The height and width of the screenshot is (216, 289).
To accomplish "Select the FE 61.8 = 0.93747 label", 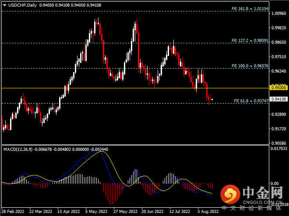I will [x=251, y=101].
